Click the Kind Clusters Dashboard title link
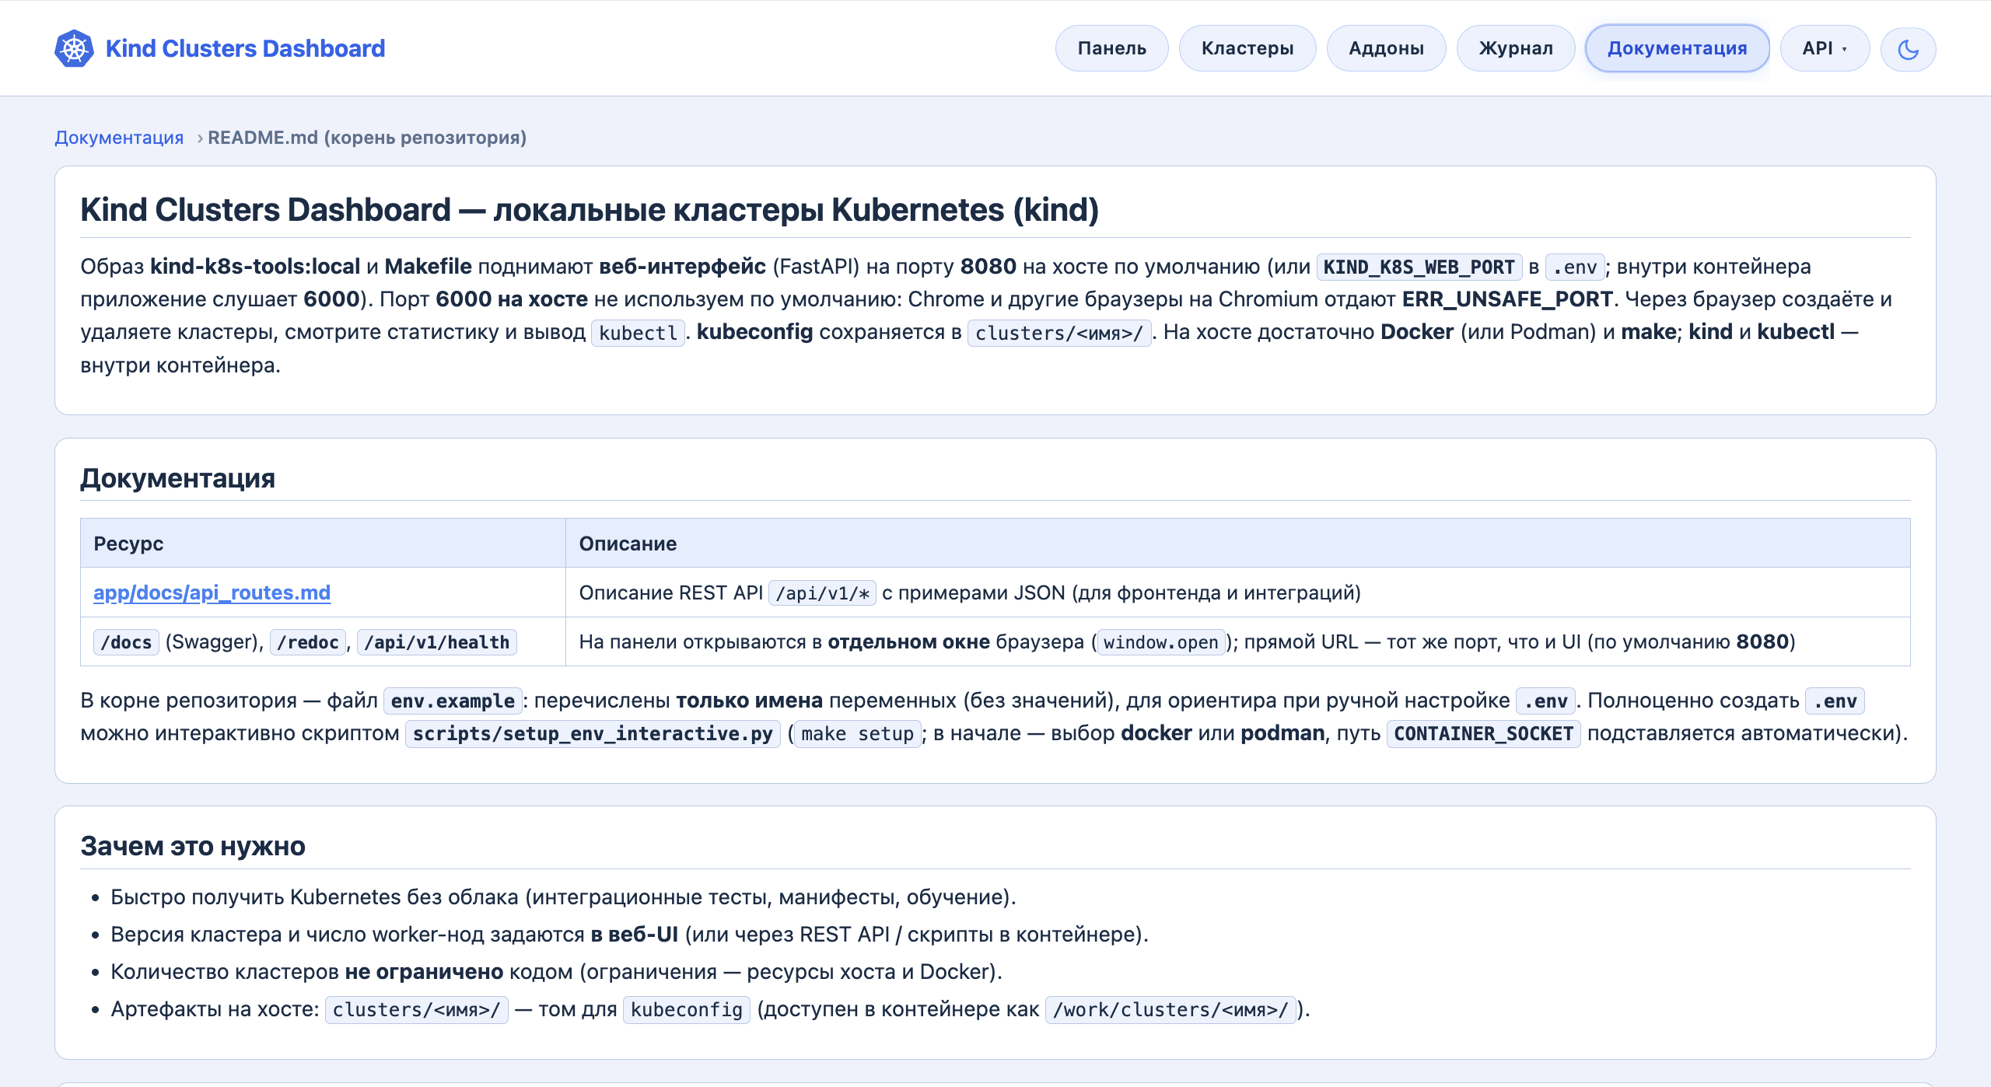This screenshot has width=1991, height=1087. pos(245,48)
